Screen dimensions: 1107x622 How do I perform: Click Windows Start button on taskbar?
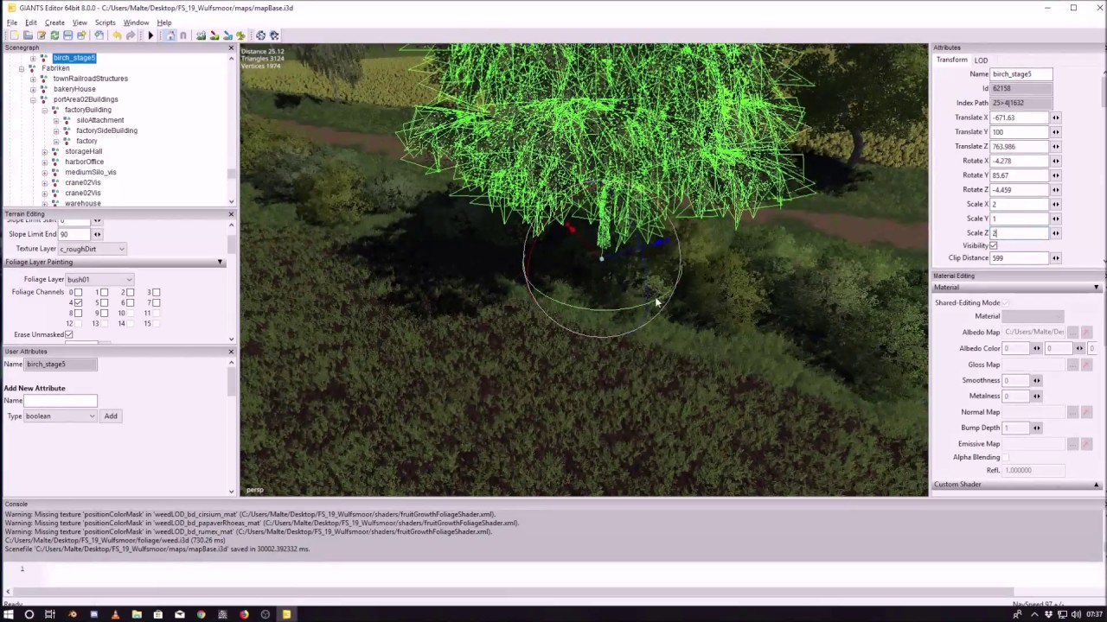click(x=9, y=614)
